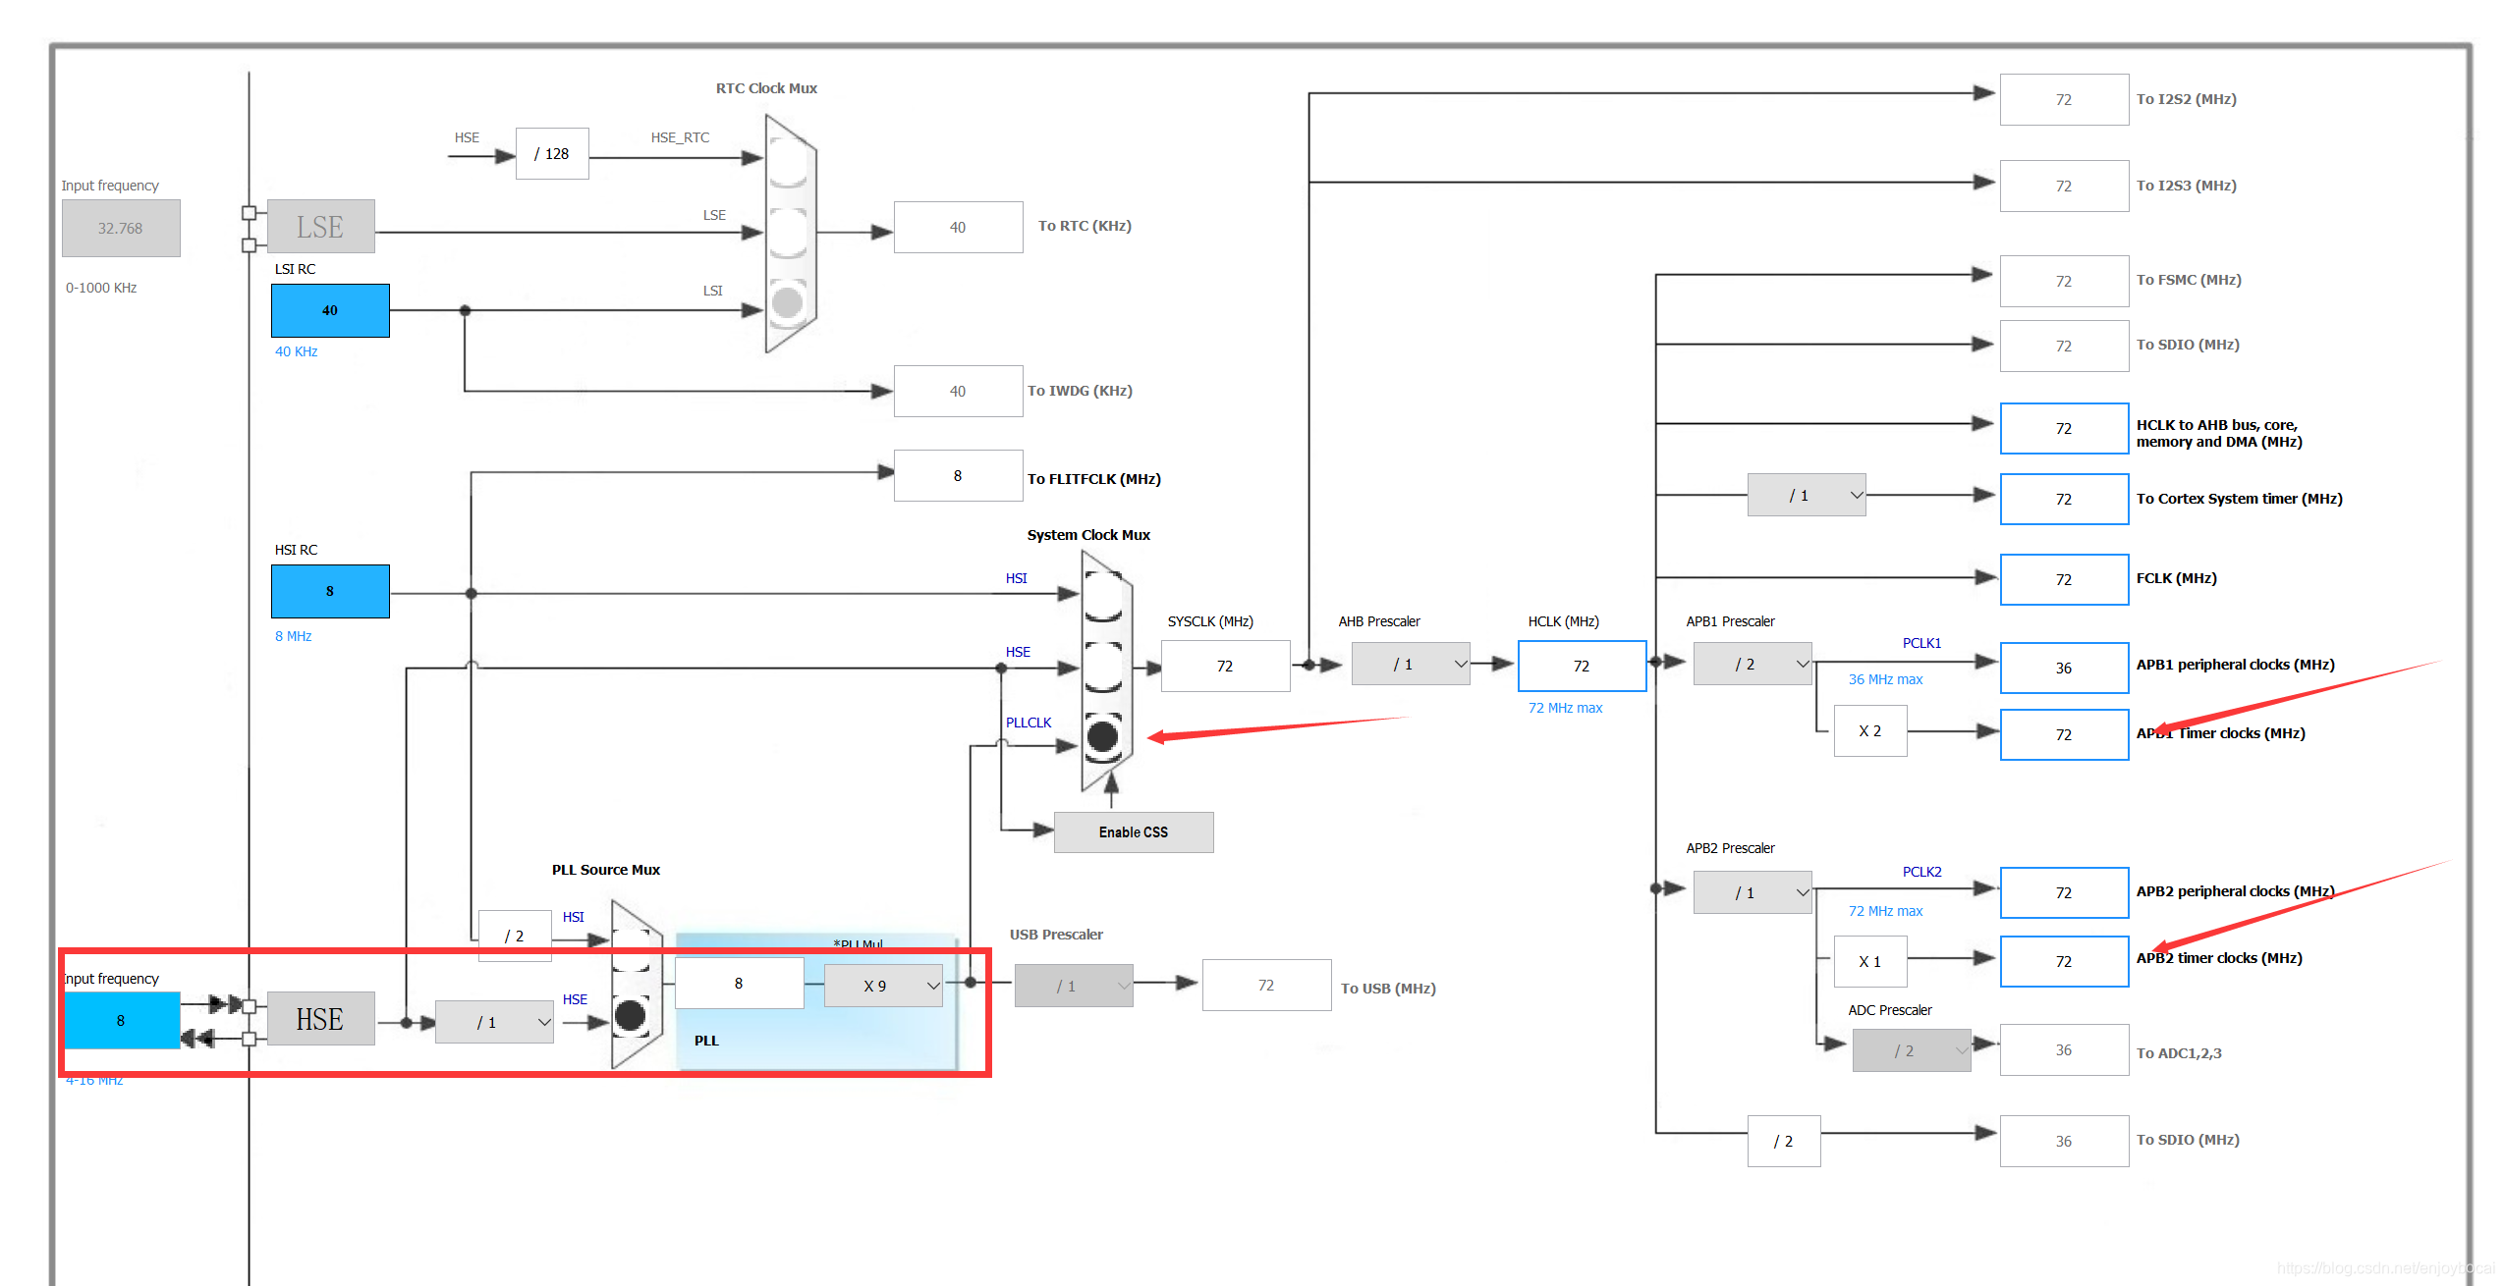Click the APB2 peripheral clocks 72 field
This screenshot has width=2504, height=1286.
point(2065,893)
